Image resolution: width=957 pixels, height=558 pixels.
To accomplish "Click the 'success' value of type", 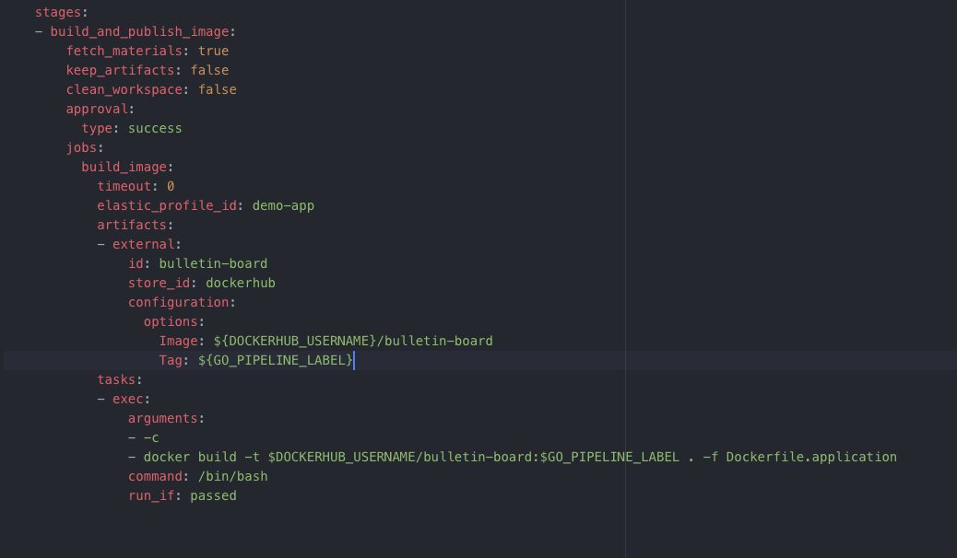I will pyautogui.click(x=155, y=128).
